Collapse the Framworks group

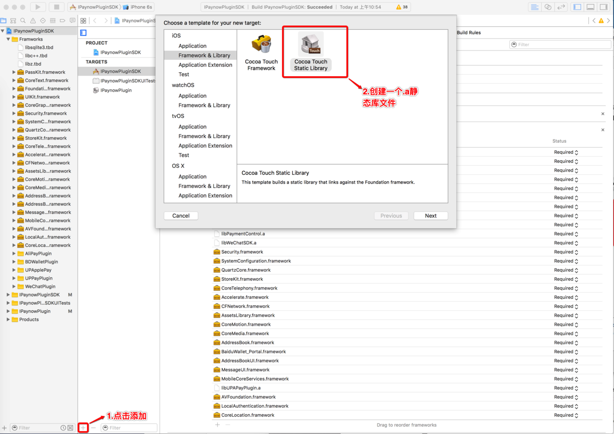8,39
